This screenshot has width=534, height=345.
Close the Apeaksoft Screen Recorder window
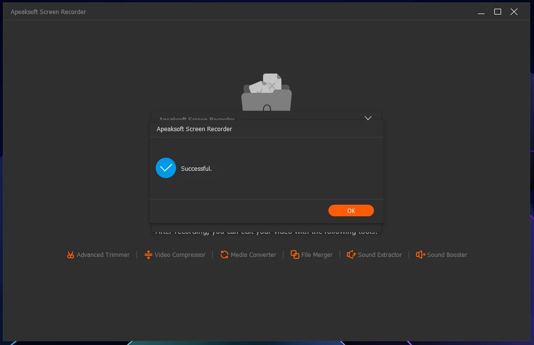coord(514,12)
